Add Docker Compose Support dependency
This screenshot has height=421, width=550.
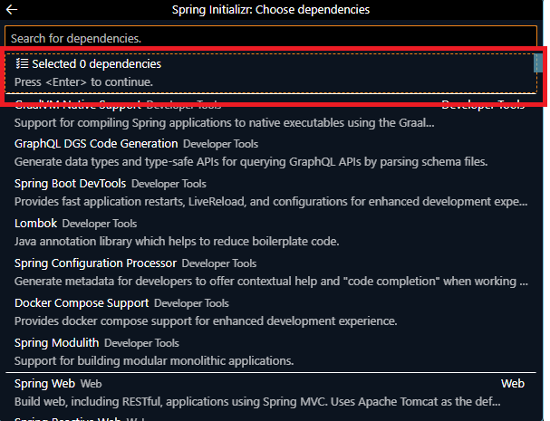tap(83, 303)
